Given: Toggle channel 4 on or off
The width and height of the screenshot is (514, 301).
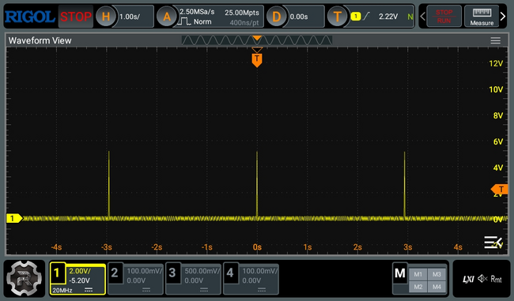Looking at the screenshot, I should 230,273.
